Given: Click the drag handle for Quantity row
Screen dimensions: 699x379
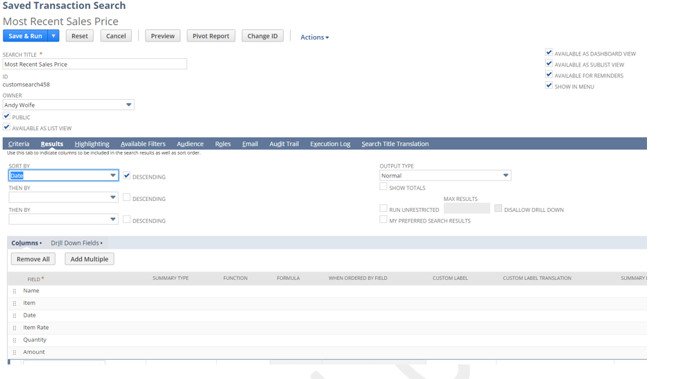Looking at the screenshot, I should click(14, 340).
